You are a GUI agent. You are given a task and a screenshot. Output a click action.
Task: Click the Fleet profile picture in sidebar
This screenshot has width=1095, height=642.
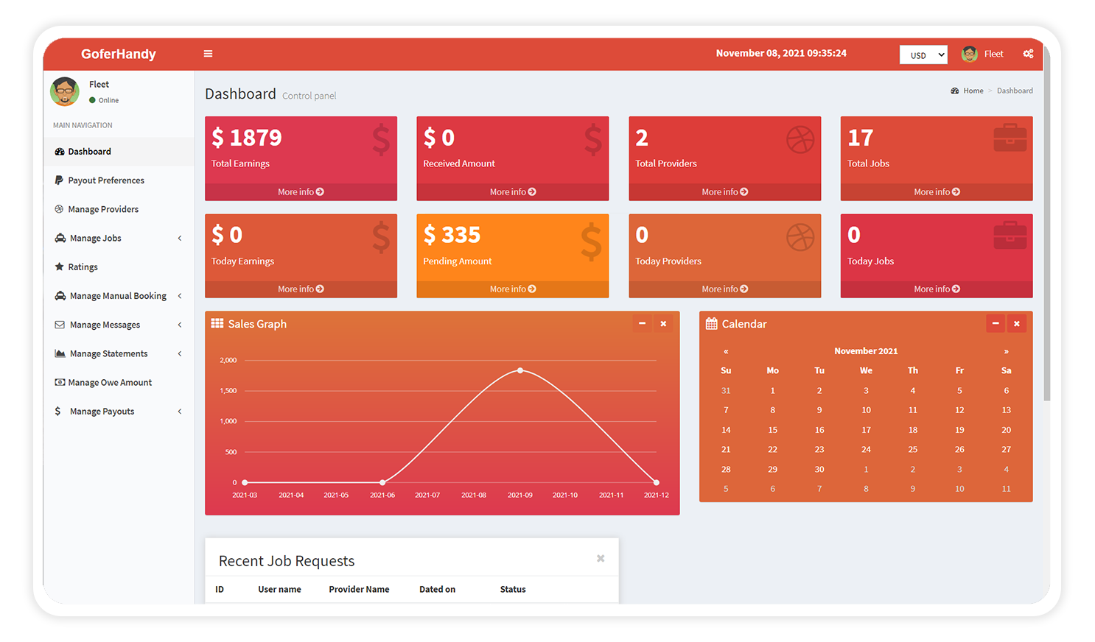[x=65, y=91]
